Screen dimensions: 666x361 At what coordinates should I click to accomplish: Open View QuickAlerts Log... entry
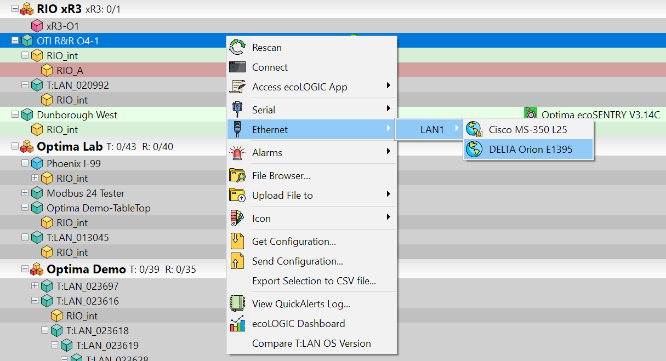click(x=311, y=304)
